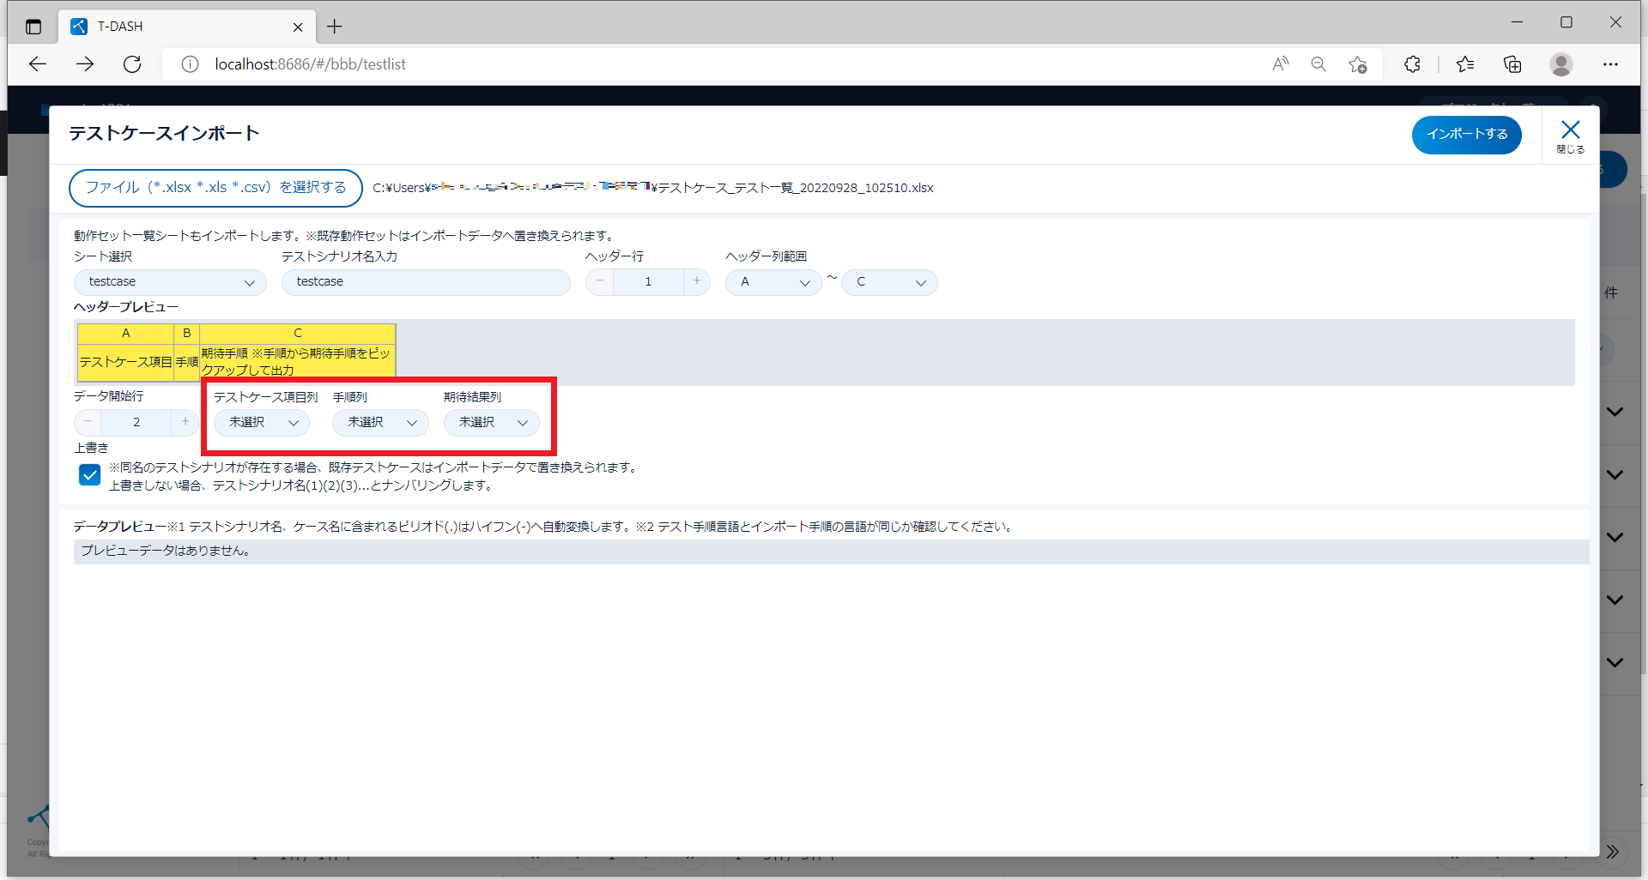Expand the テストケース項目列 dropdown
The width and height of the screenshot is (1648, 880).
pyautogui.click(x=262, y=423)
